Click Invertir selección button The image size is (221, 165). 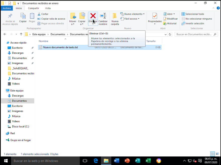(x=193, y=23)
